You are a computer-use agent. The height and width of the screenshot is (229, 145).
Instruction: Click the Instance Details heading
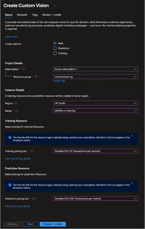point(15,90)
